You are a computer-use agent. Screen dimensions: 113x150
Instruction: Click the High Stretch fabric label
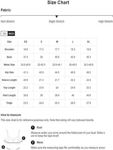coord(106,22)
